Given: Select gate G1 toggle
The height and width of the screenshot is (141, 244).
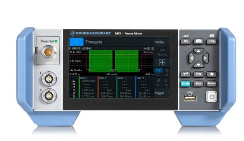Looking at the screenshot, I should tap(159, 70).
